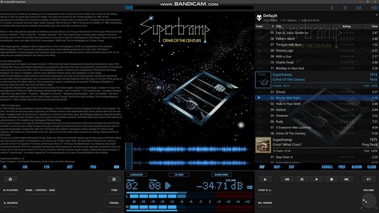Pause playback
This screenshot has width=379, height=213.
pyautogui.click(x=302, y=179)
